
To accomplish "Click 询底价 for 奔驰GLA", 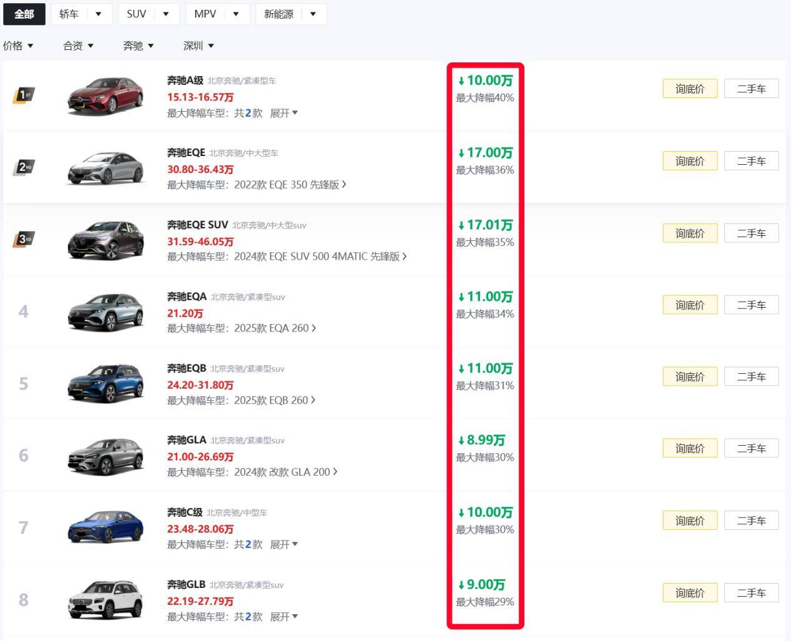I will 690,448.
